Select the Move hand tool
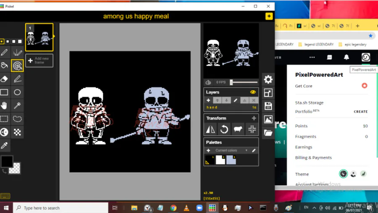378x213 pixels. (x=4, y=105)
